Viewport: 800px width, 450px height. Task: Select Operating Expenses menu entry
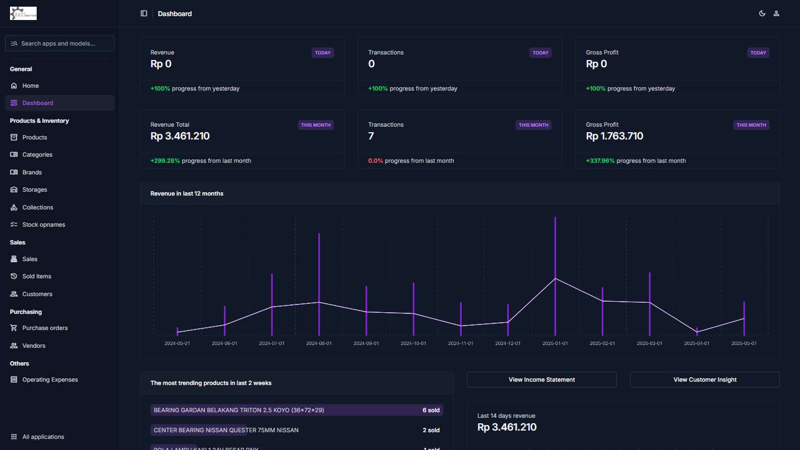[60, 379]
